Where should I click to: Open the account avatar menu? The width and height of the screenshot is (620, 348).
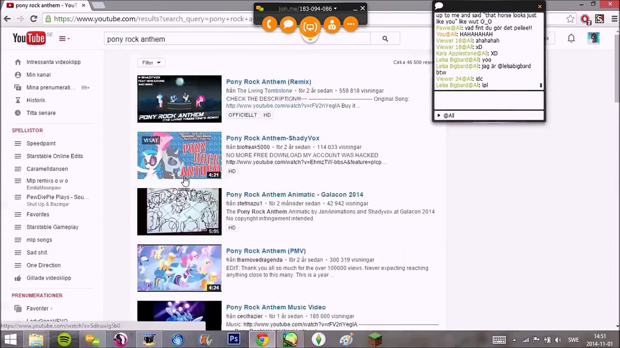593,38
